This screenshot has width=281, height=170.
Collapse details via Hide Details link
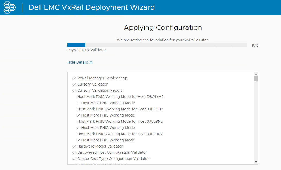tap(78, 63)
